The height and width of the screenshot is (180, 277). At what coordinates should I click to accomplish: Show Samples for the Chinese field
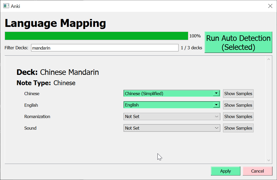[x=238, y=94]
